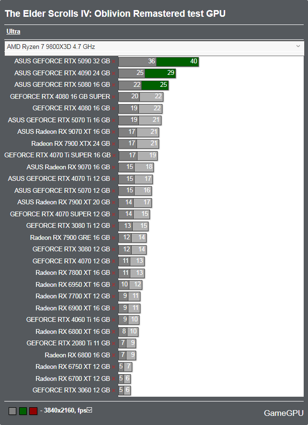The image size is (308, 425).
Task: Click the 36 fps minimum bar for RTX 5090
Action: [x=137, y=61]
